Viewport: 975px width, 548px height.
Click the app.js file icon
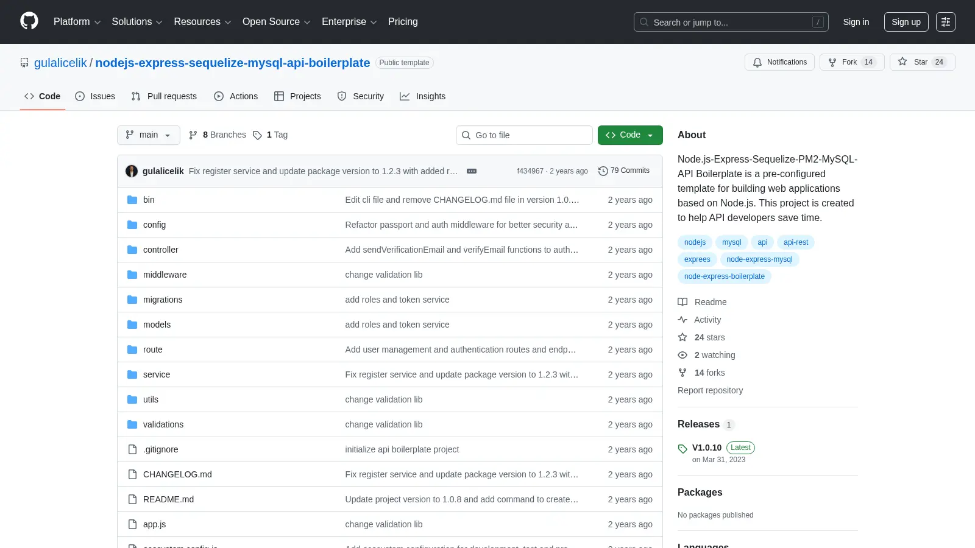[132, 524]
